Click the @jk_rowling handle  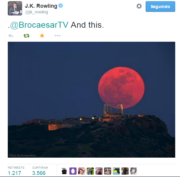(36, 12)
